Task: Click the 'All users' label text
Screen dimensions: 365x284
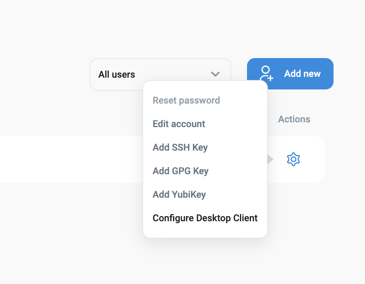Action: pyautogui.click(x=116, y=75)
